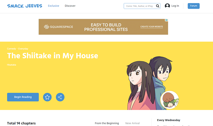Sort chapters by New Arrival
The image size is (213, 126).
tap(132, 123)
